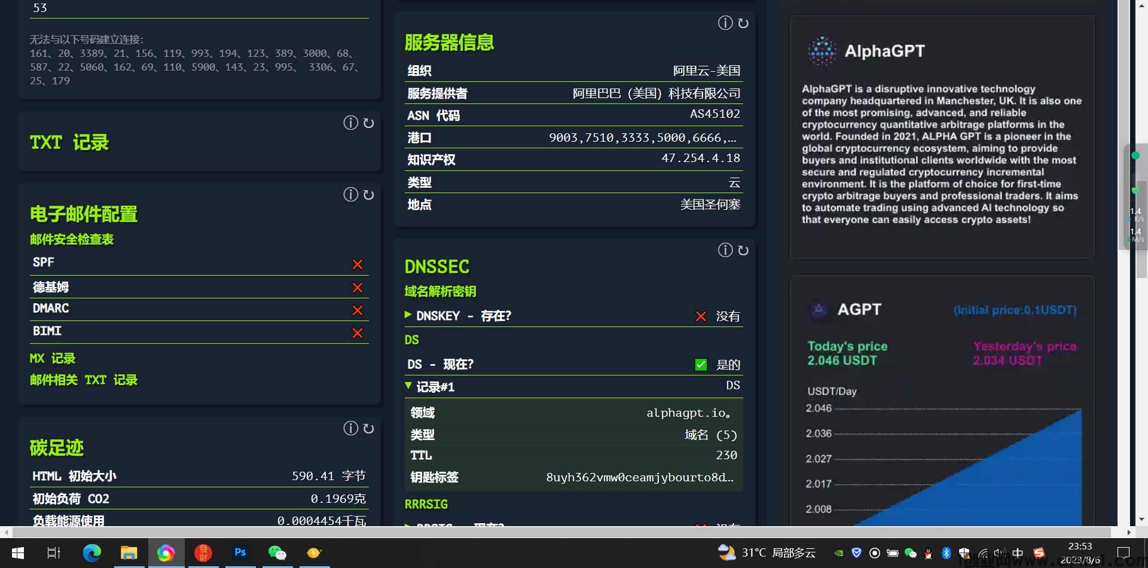Click the AGPT token icon

(x=819, y=310)
